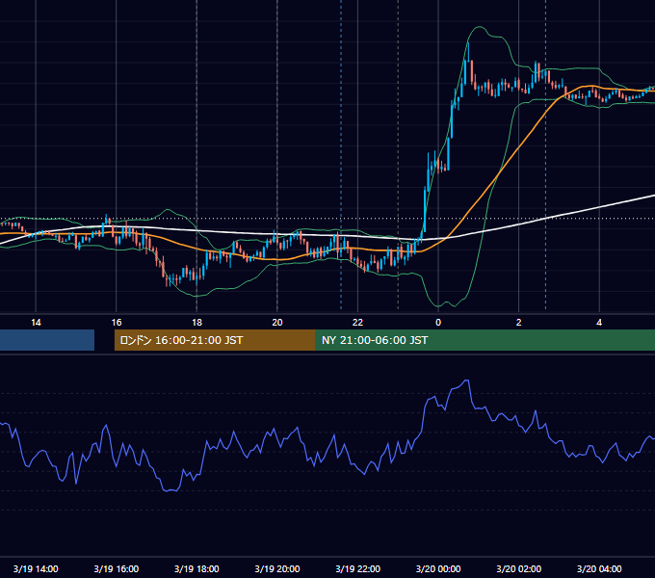Click the 3/19 16:00 time label
Viewport: 655px width, 578px height.
tap(117, 568)
